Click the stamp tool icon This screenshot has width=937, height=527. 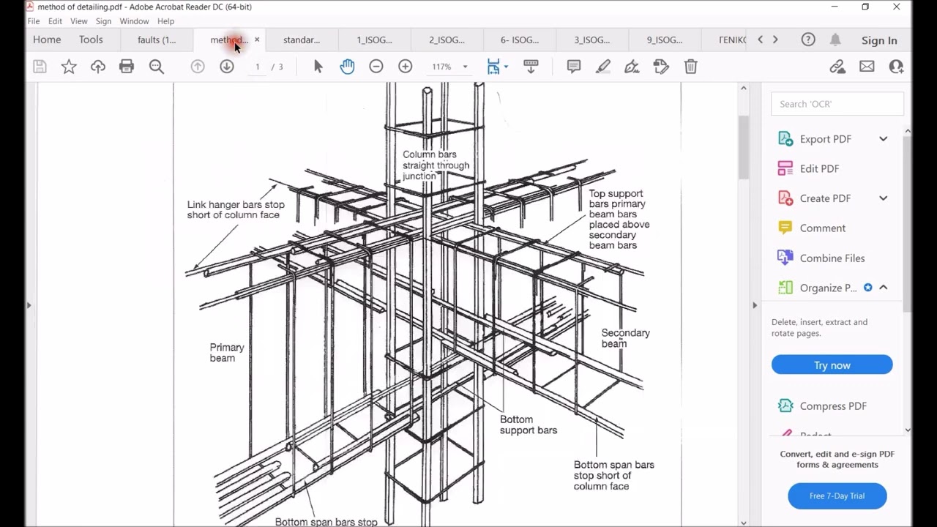[661, 67]
